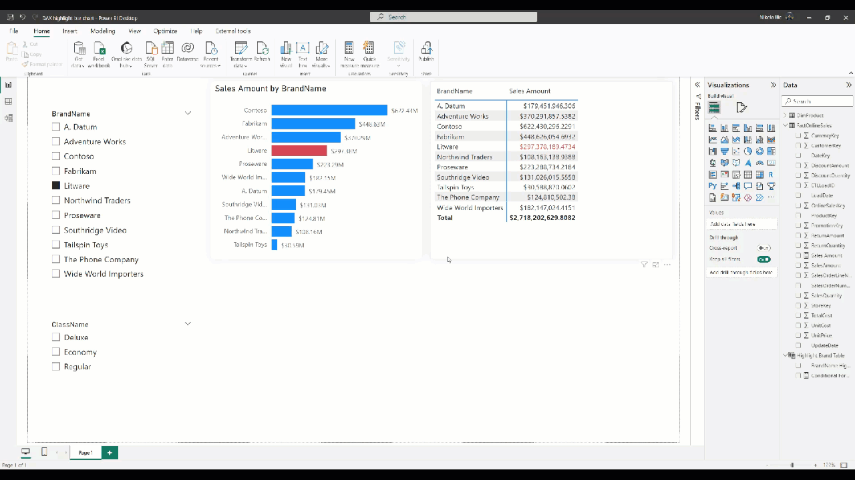Open More visuals dropdown
The width and height of the screenshot is (855, 480).
tap(322, 55)
